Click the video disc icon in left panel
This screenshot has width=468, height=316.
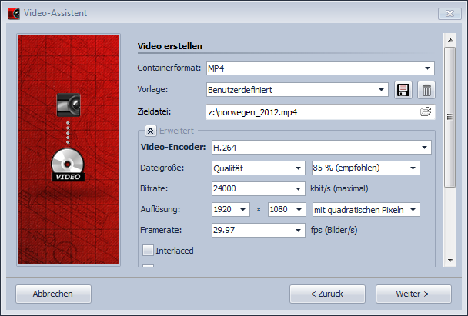(x=69, y=165)
